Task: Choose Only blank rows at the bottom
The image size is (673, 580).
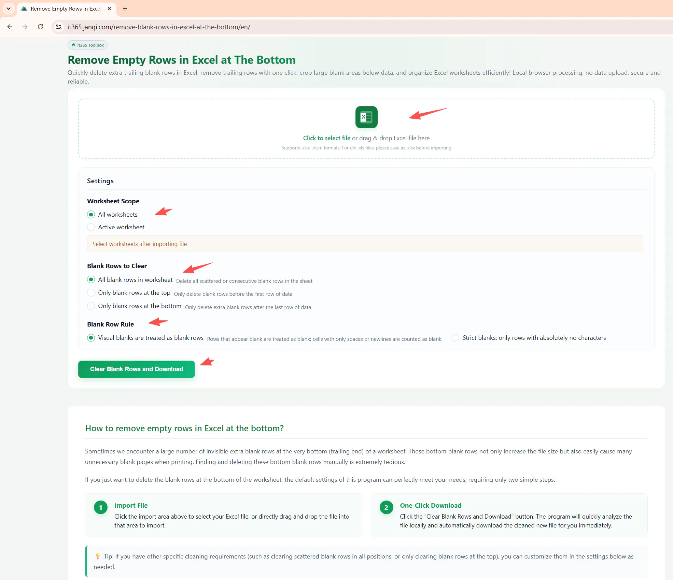Action: tap(91, 306)
